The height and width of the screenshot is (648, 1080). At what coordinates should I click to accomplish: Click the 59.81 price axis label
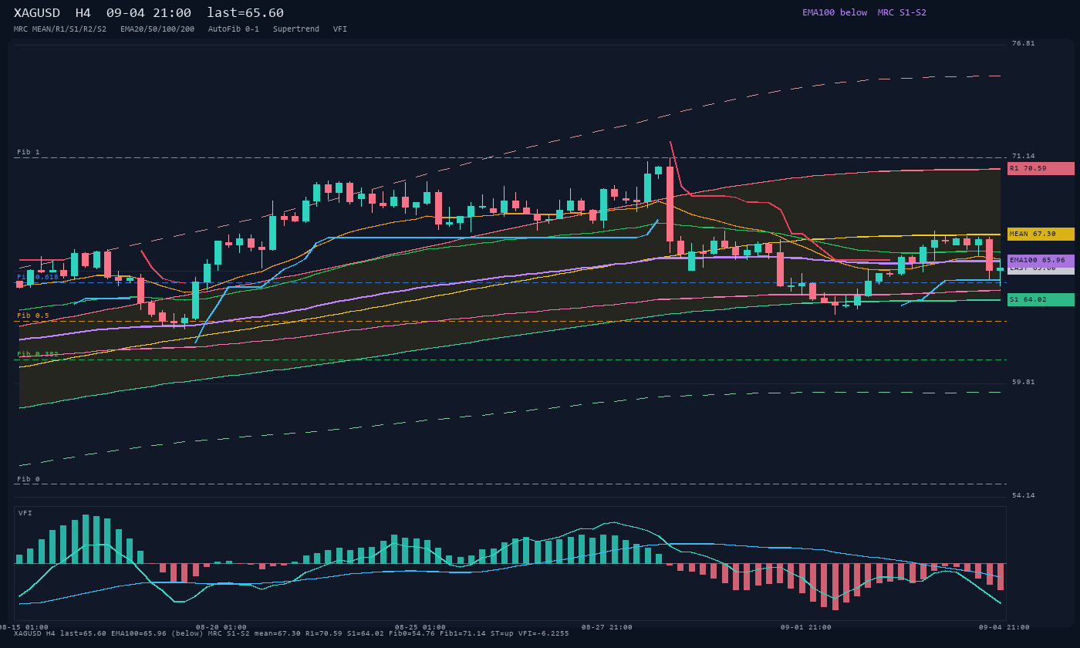click(1024, 382)
